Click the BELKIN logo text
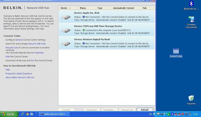The width and height of the screenshot is (201, 117). (x=13, y=8)
